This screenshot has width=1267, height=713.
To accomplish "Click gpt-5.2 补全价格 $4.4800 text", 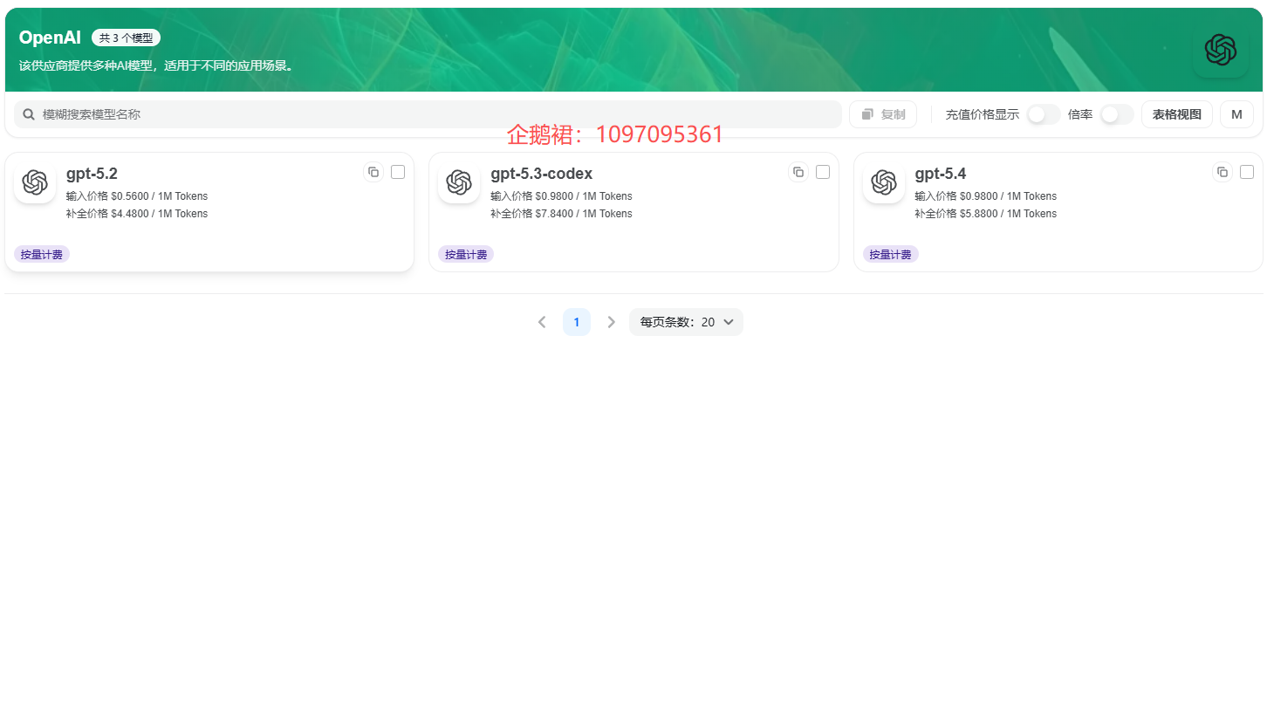I will click(x=137, y=214).
